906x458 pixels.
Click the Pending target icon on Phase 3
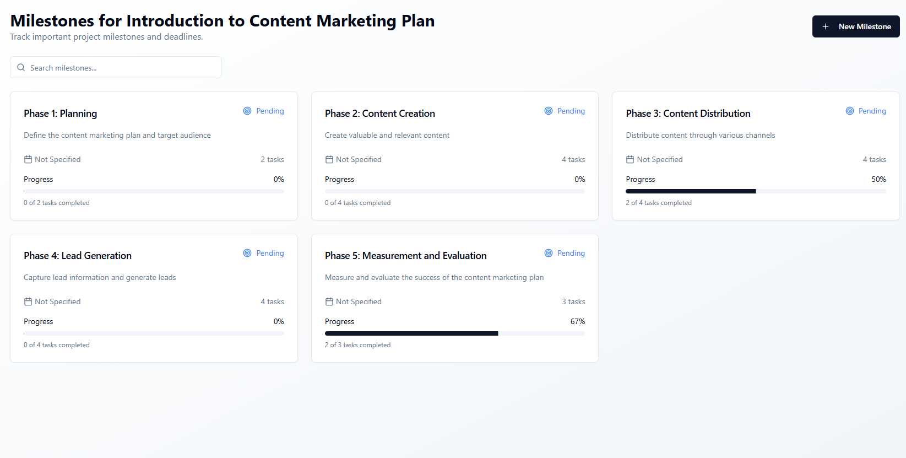pyautogui.click(x=850, y=111)
